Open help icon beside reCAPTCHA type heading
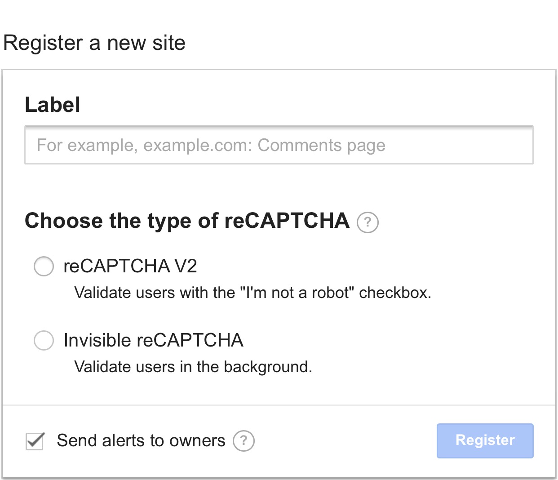 pos(368,222)
